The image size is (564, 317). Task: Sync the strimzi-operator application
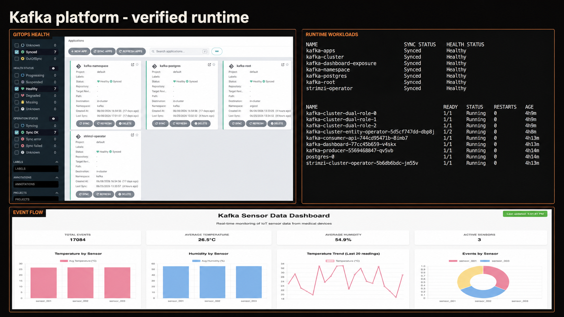pyautogui.click(x=84, y=194)
